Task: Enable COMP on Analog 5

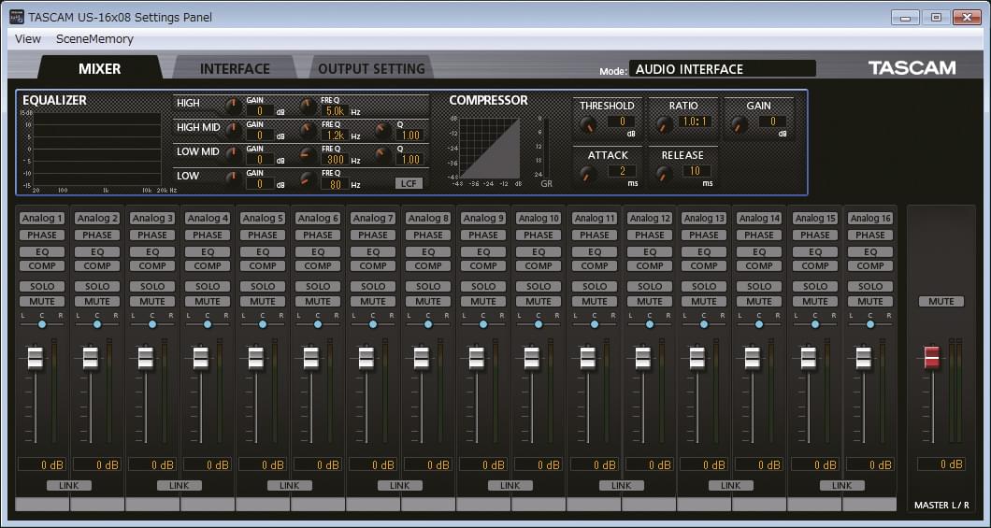Action: point(263,266)
